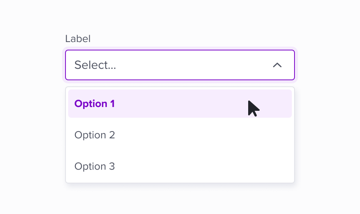Image resolution: width=360 pixels, height=214 pixels.
Task: Select Option 2 in the dropdown
Action: 180,135
